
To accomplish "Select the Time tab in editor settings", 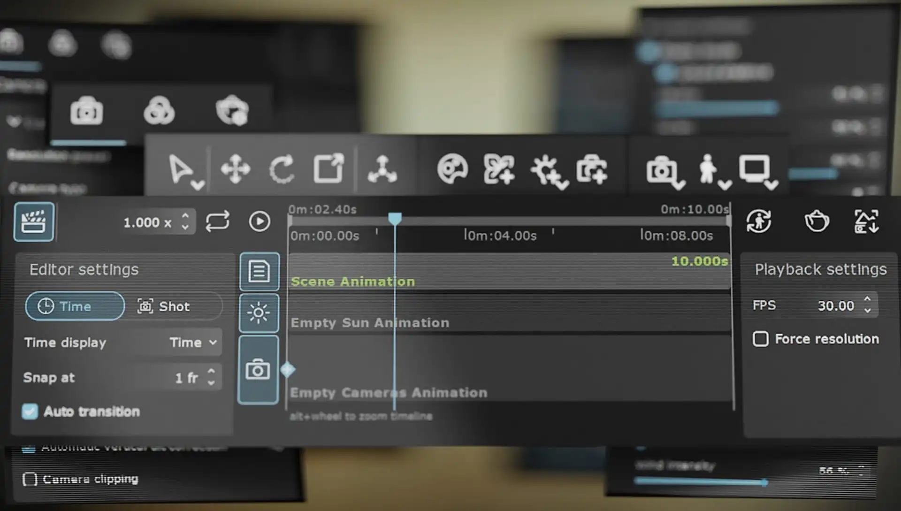I will pos(74,305).
